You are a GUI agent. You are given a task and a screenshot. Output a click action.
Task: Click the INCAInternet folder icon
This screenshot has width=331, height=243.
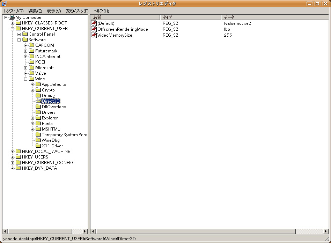32,56
